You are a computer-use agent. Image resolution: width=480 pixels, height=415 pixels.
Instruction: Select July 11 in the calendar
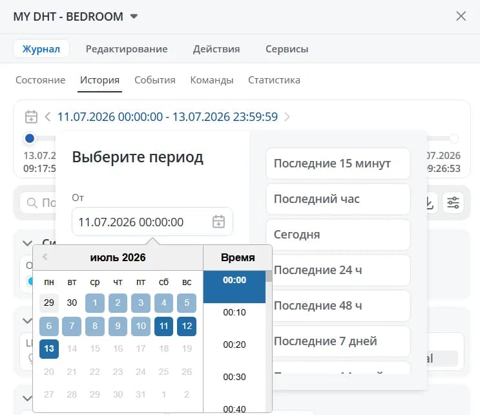click(x=164, y=326)
